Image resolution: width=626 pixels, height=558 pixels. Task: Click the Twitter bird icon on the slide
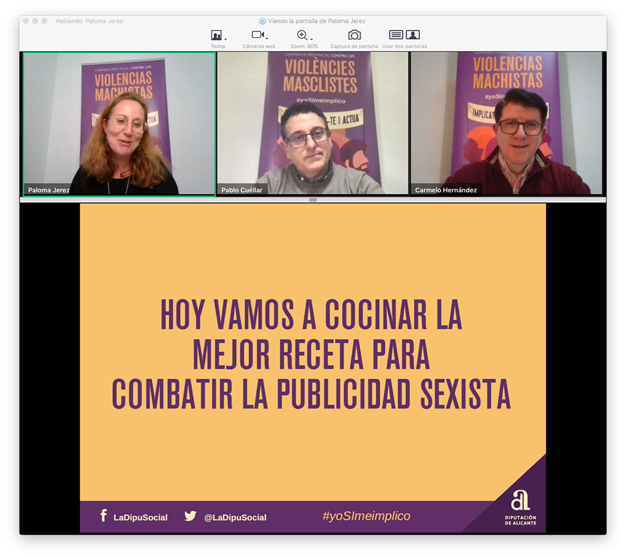click(x=190, y=516)
